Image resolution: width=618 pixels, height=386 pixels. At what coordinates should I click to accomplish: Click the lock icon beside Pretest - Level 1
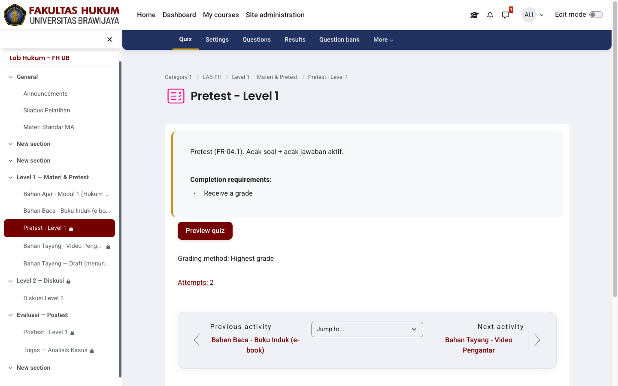click(71, 229)
